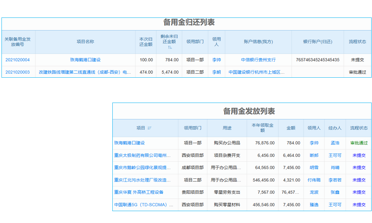Click the 未提交 status in row 2021020004
Image resolution: width=372 pixels, height=223 pixels.
pyautogui.click(x=357, y=59)
